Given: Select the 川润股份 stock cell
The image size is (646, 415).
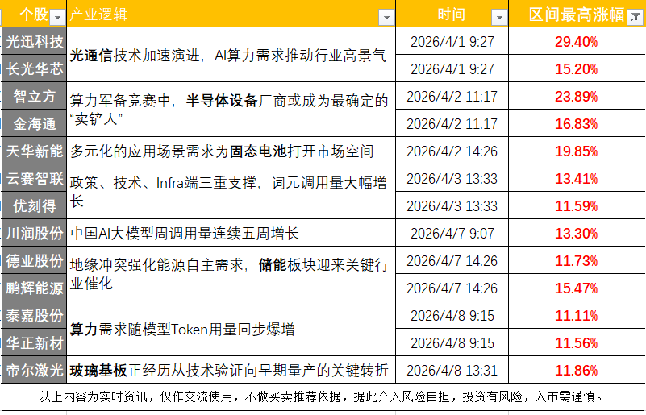Looking at the screenshot, I should 34,234.
